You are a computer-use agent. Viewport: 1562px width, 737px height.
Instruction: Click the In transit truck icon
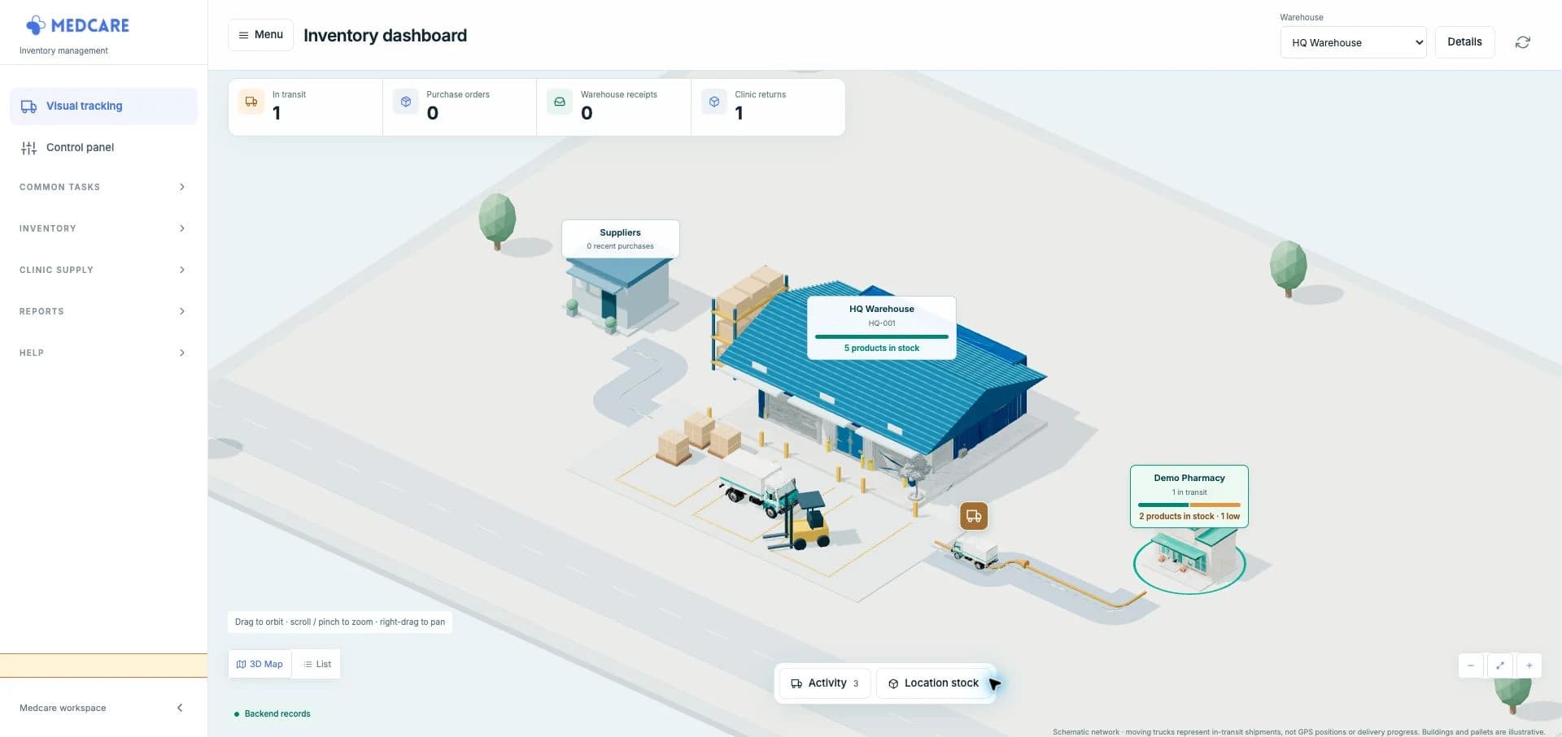[x=251, y=102]
